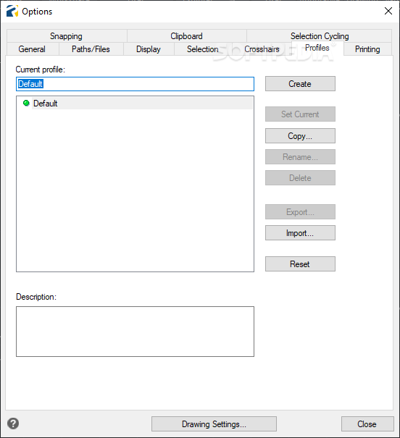Viewport: 400px width, 438px height.
Task: Select the General tab
Action: [32, 49]
